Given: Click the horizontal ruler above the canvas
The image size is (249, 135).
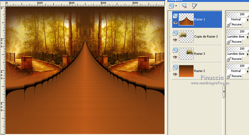Looking at the screenshot, I should [85, 4].
